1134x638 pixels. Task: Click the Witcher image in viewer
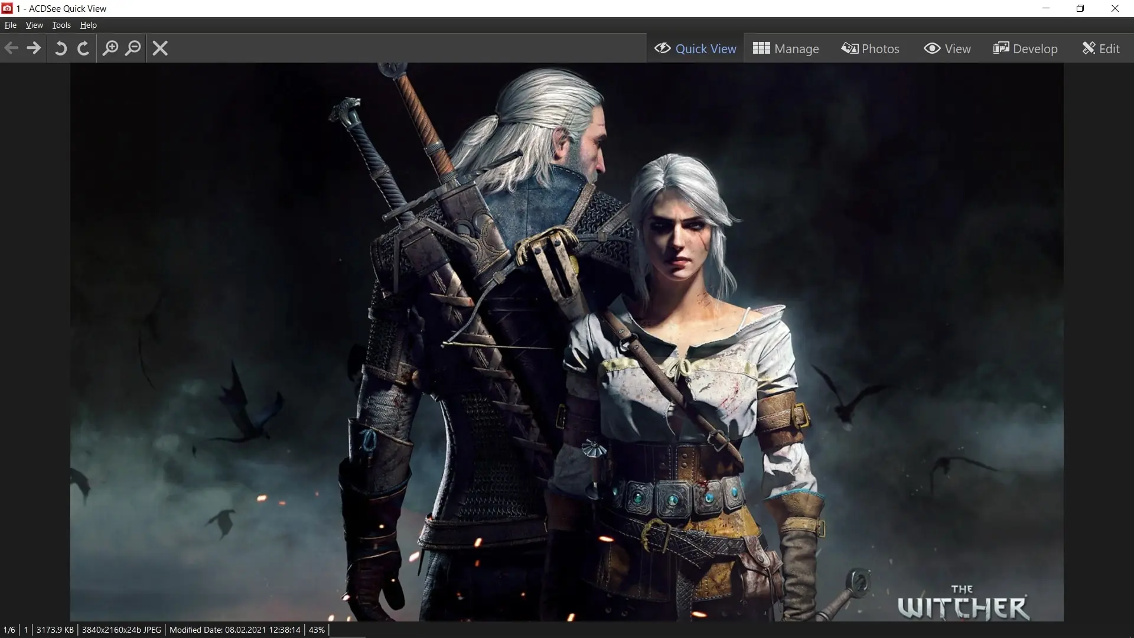pos(567,342)
